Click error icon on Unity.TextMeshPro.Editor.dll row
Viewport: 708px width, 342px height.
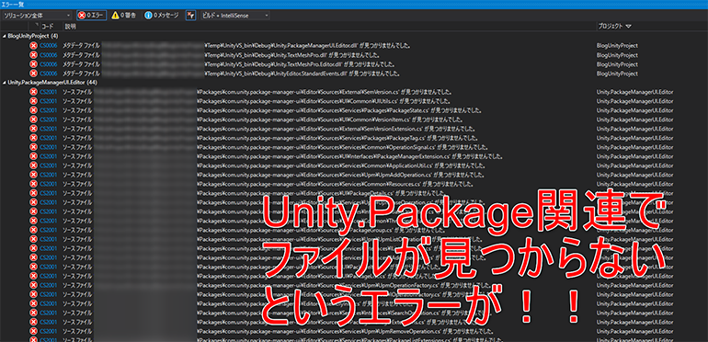point(33,64)
